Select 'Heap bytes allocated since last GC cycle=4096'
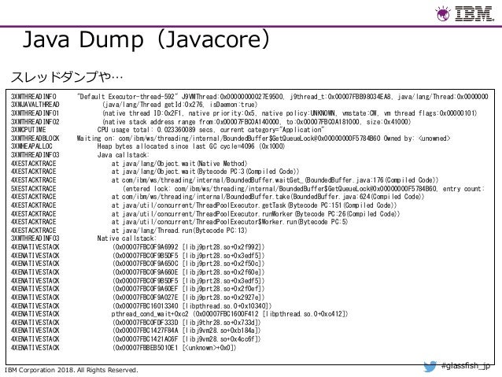Screen dimensions: 502x377 point(176,146)
